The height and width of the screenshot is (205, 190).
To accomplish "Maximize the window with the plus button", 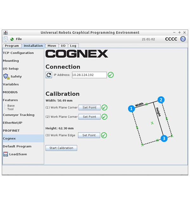I will coord(180,32).
